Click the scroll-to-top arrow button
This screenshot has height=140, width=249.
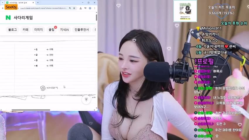tap(86, 100)
